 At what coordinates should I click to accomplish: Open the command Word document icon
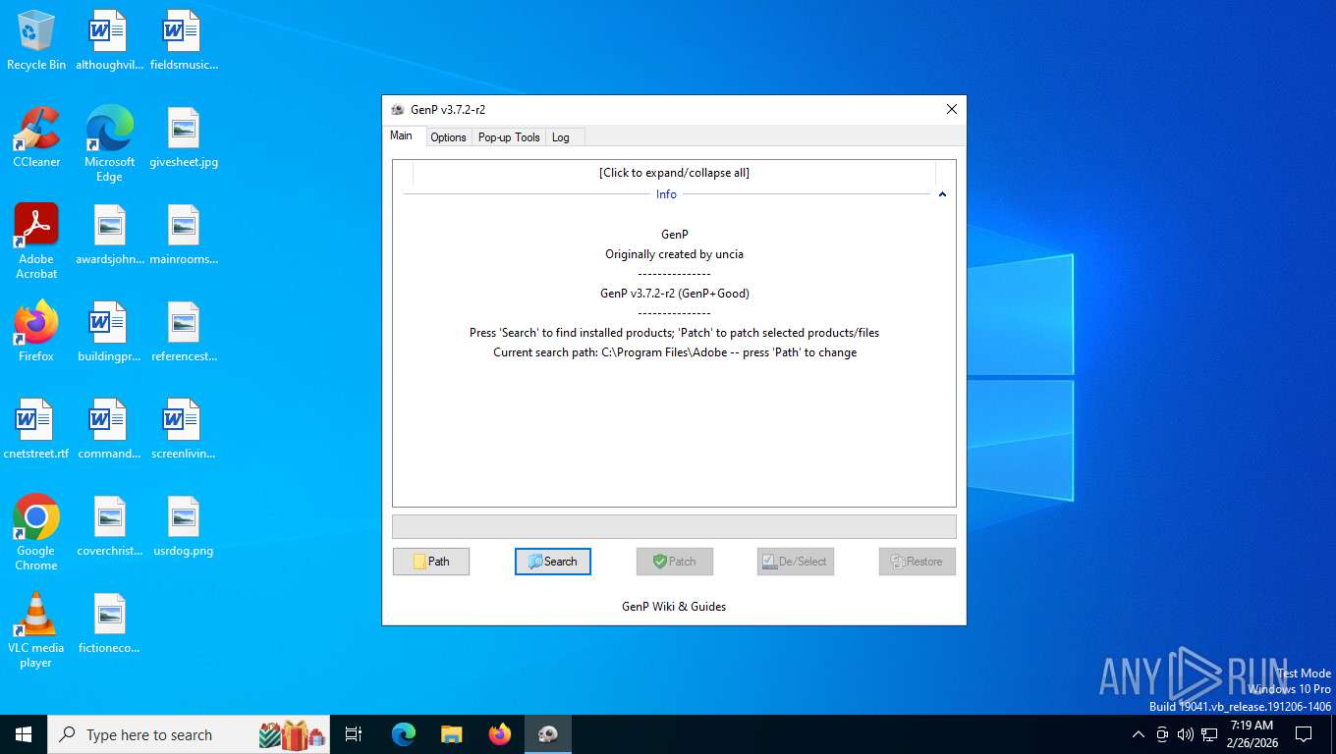click(109, 429)
